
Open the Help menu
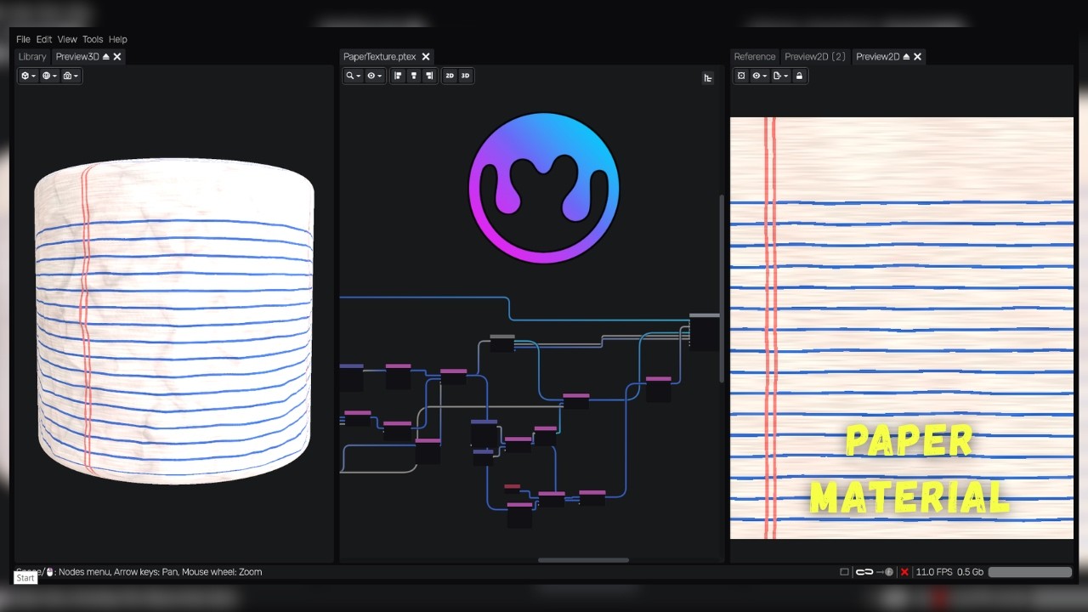click(x=118, y=39)
